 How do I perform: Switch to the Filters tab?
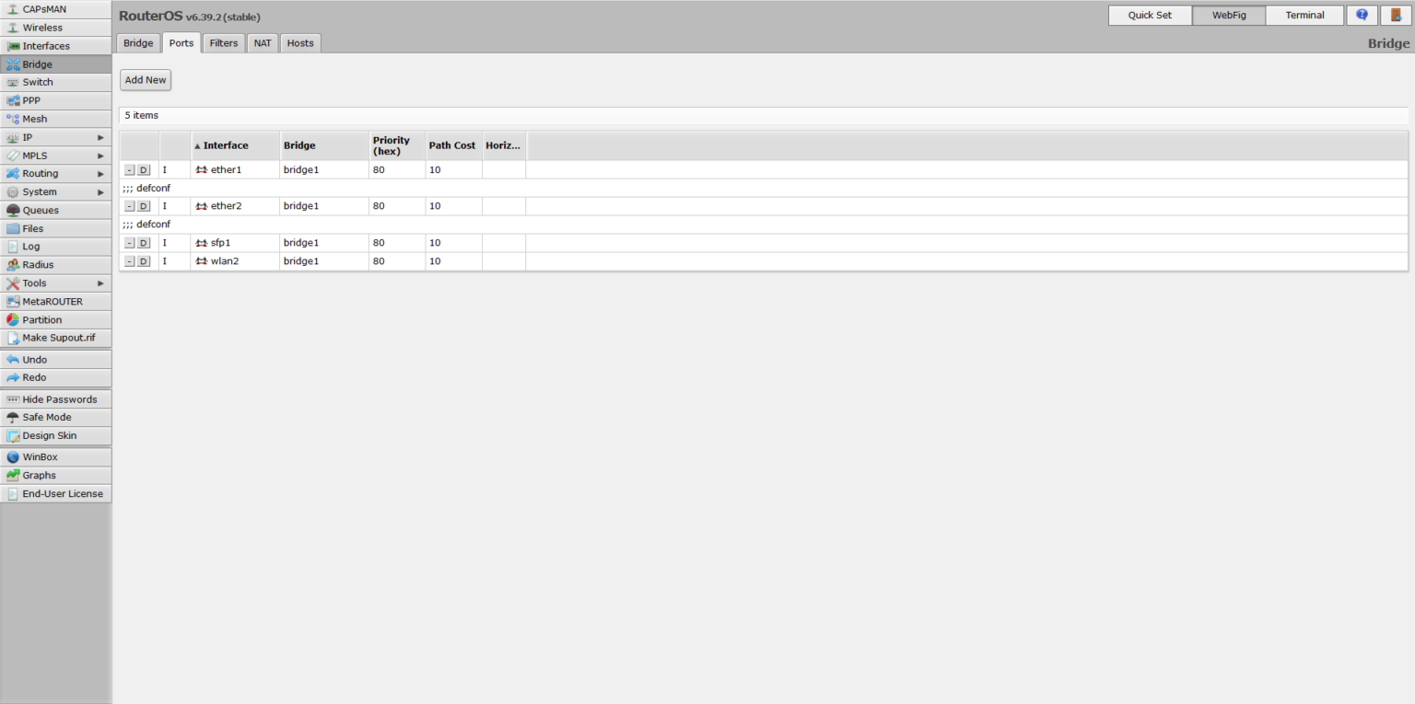tap(223, 42)
